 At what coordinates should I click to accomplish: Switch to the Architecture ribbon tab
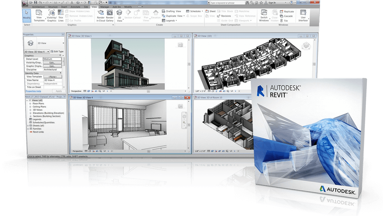38,7
